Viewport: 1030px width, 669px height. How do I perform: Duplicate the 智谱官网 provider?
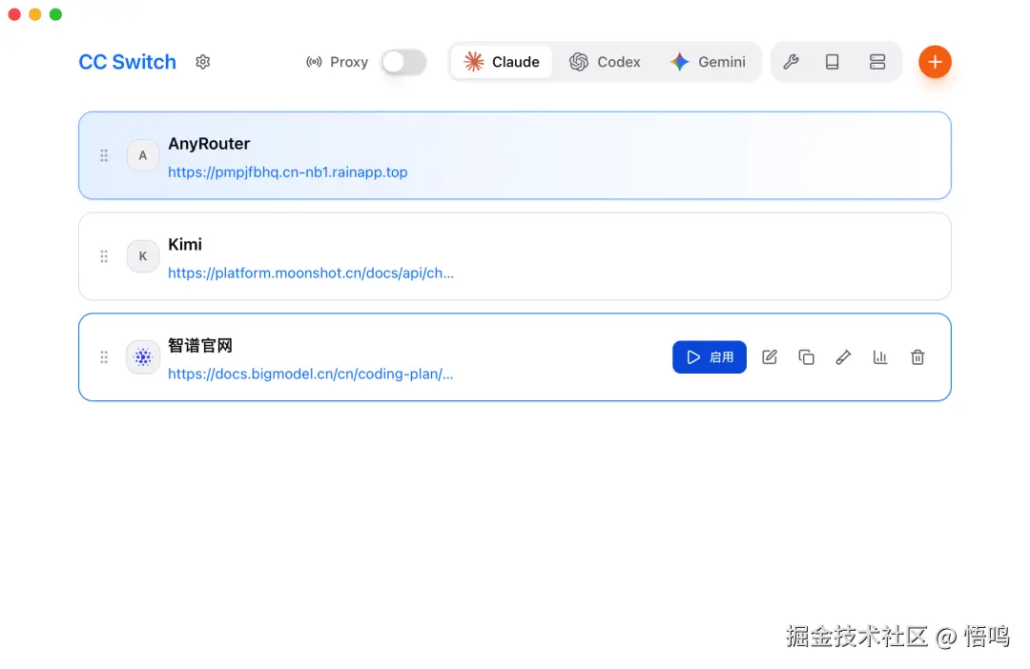806,356
